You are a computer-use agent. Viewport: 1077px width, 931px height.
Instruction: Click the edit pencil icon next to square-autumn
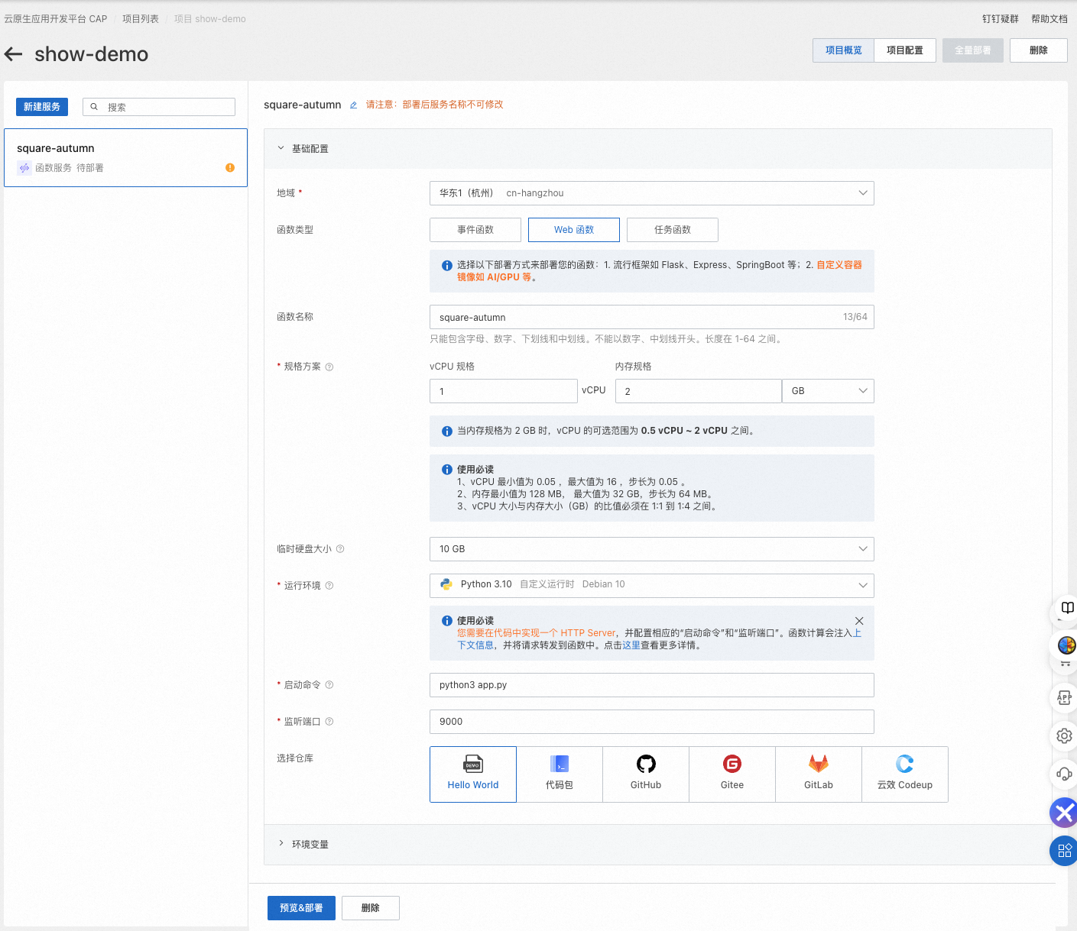353,105
